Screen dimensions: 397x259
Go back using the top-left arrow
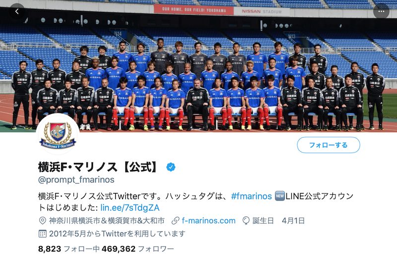tap(17, 11)
